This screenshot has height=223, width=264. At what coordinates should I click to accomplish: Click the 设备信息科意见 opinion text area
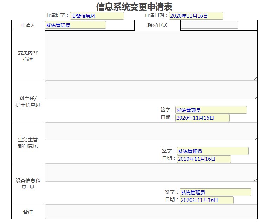coord(151,173)
